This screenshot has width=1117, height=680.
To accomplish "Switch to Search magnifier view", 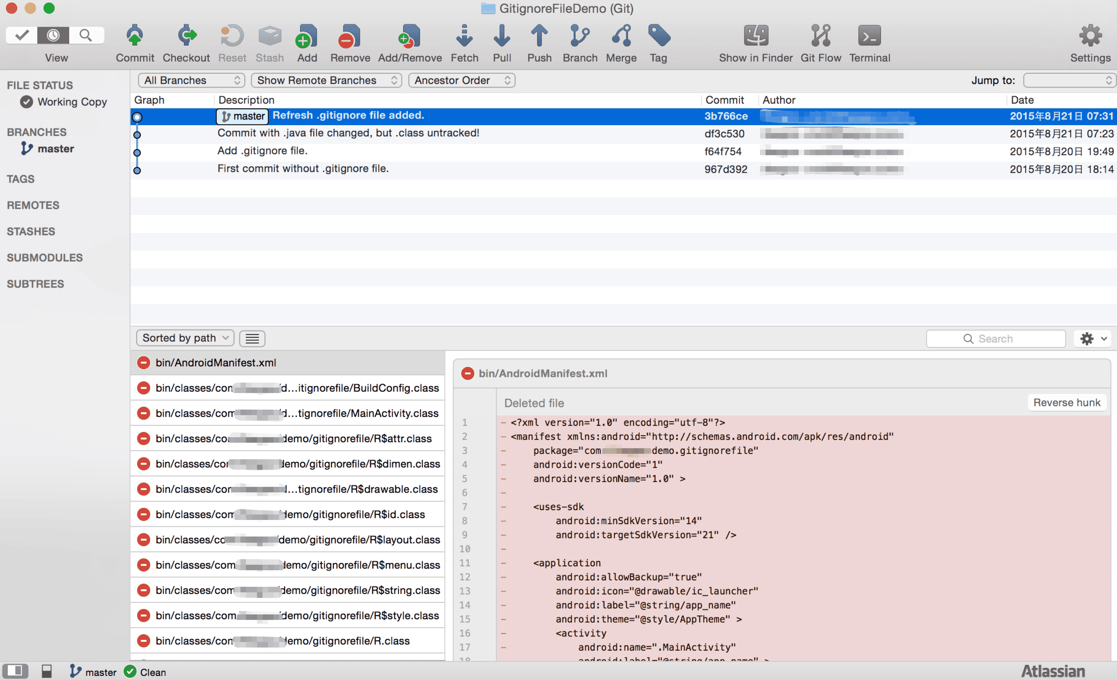I will point(86,35).
